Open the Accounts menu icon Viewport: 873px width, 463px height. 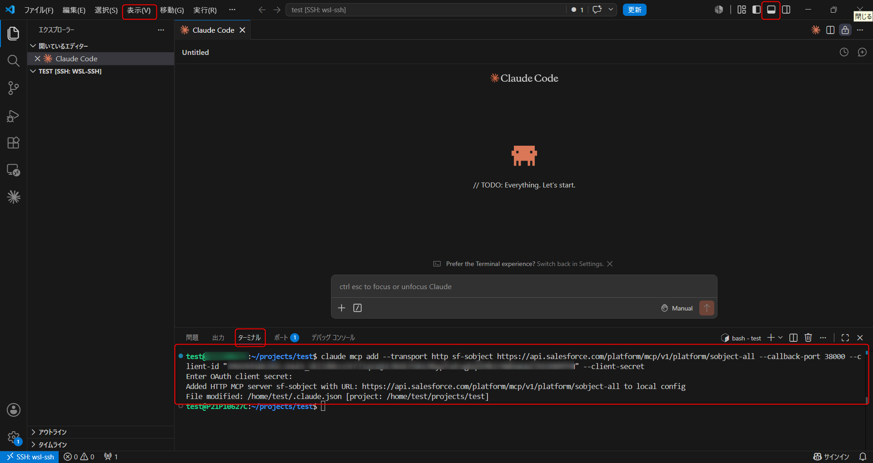pos(14,410)
